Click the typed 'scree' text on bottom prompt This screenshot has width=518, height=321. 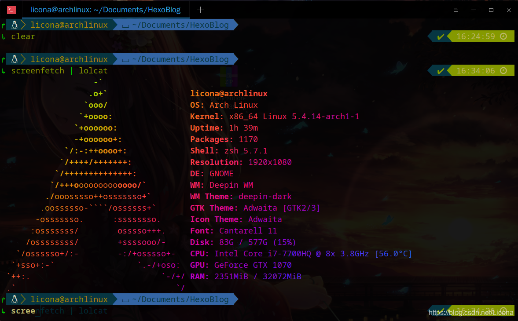point(23,311)
